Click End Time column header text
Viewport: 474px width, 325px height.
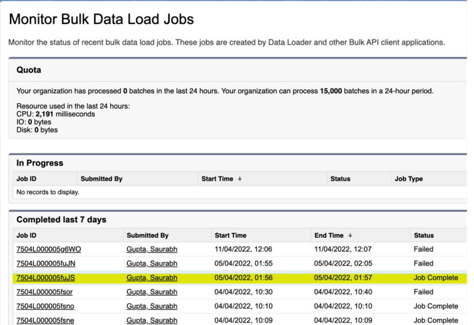[x=328, y=235]
